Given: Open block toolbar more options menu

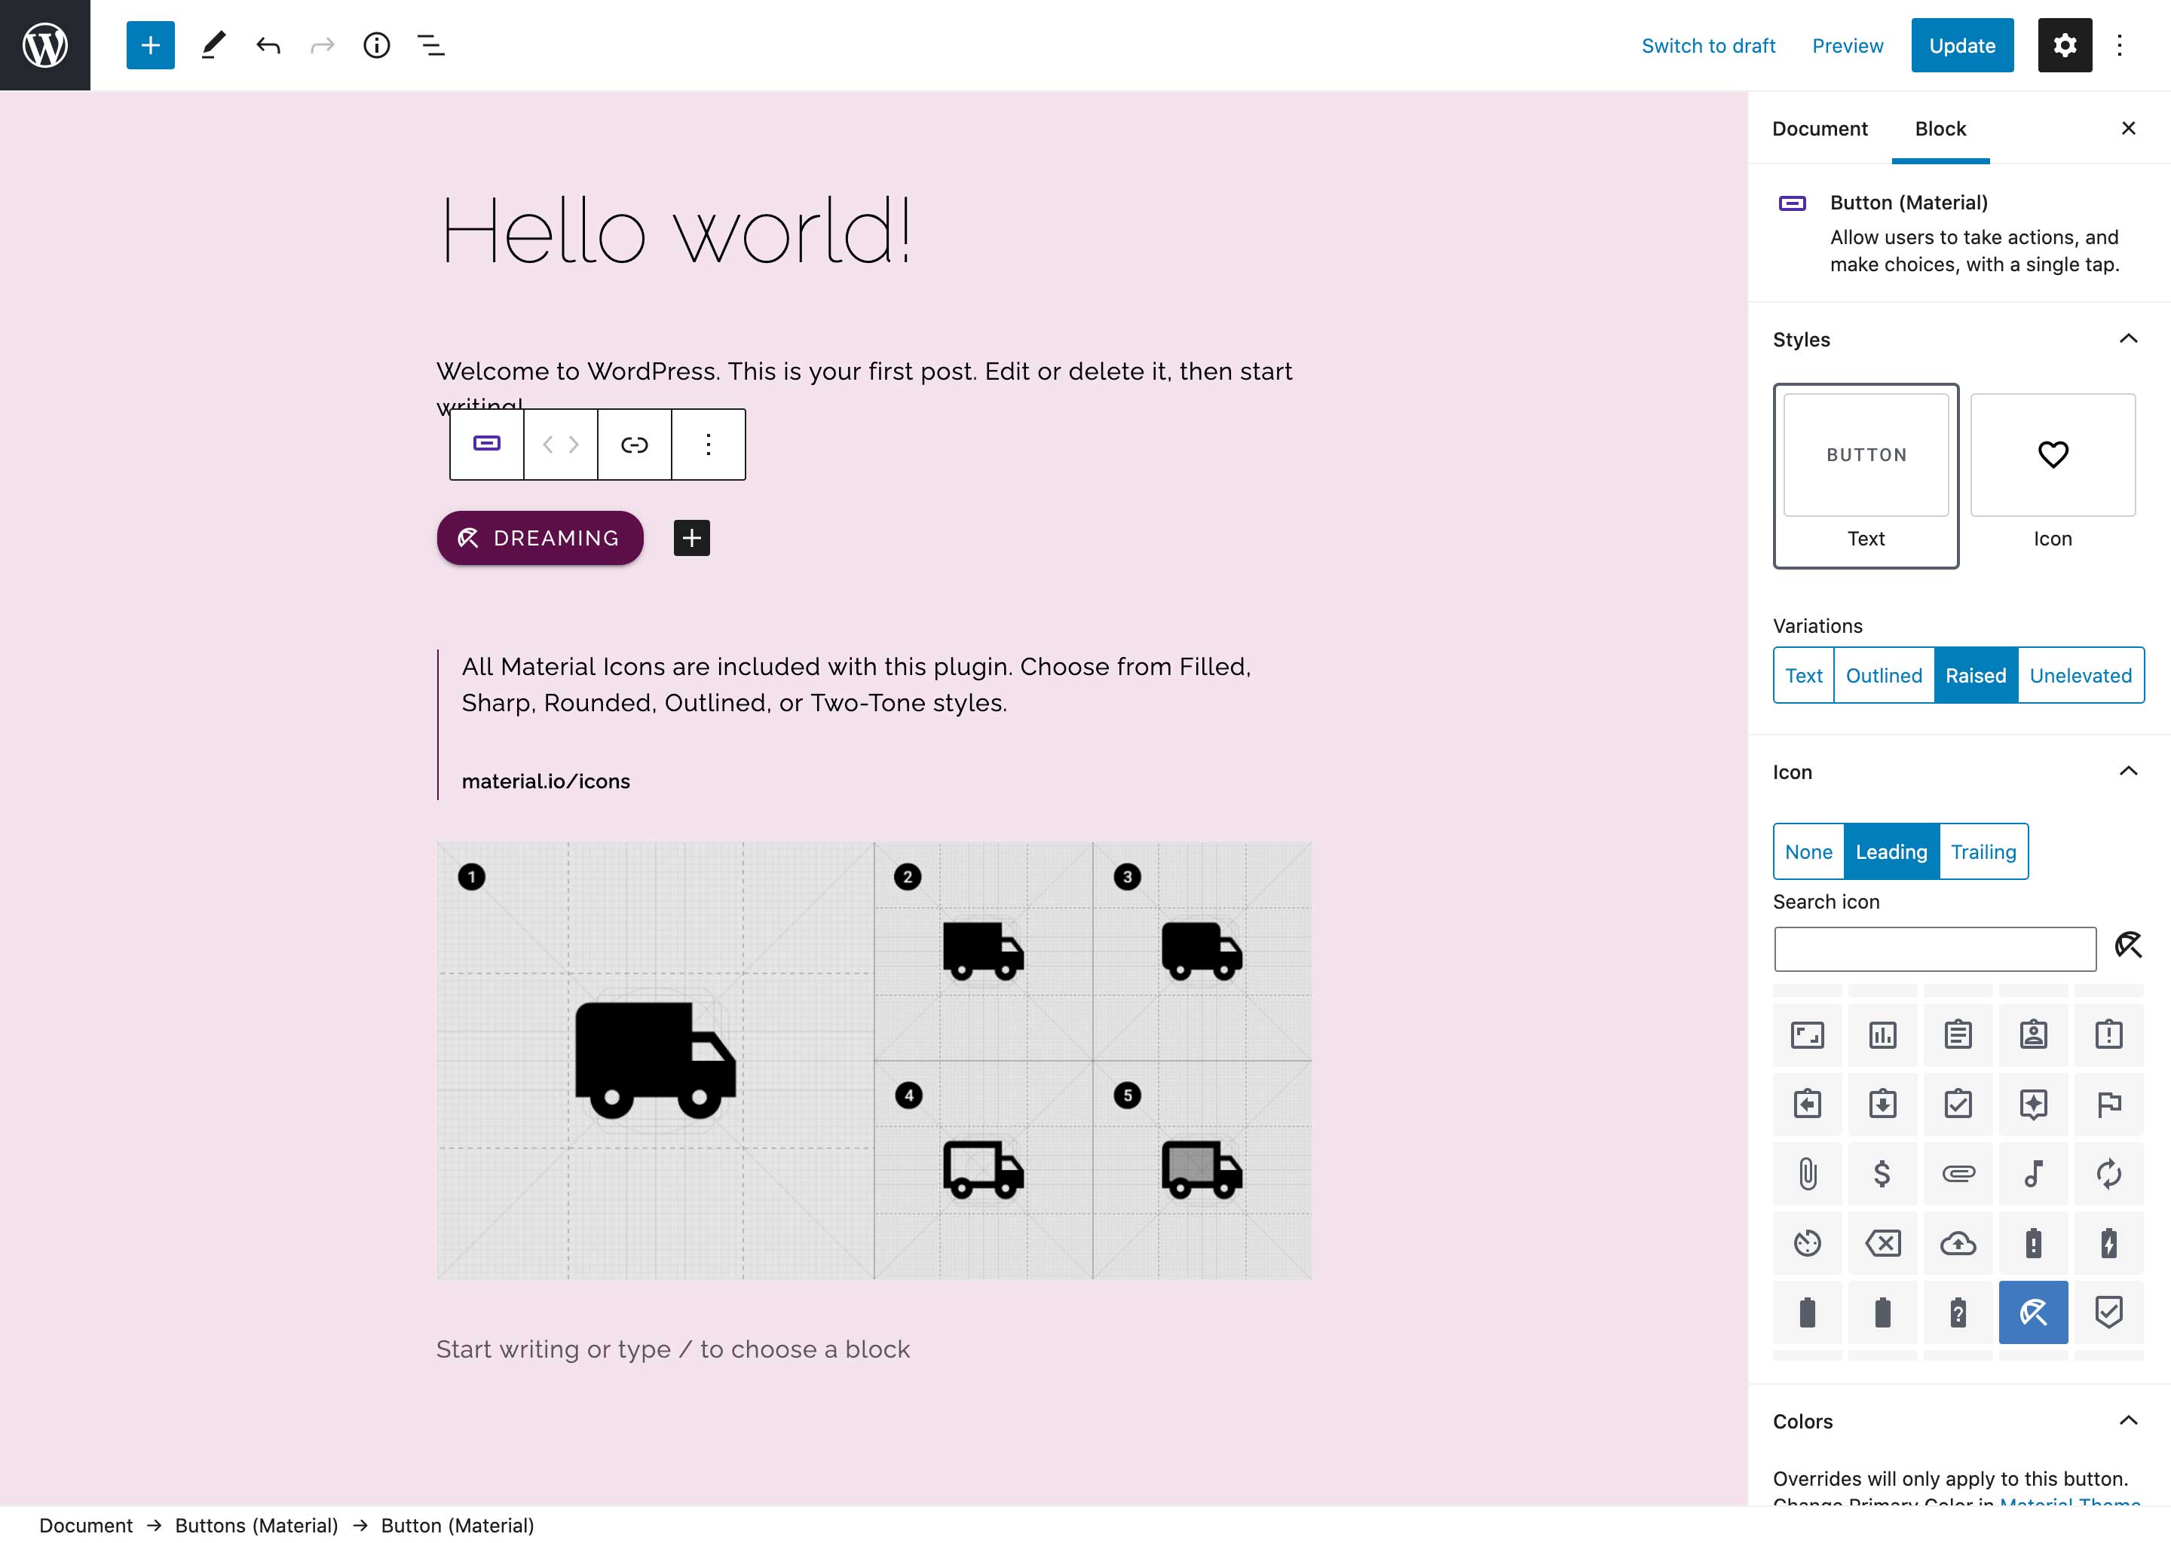Looking at the screenshot, I should coord(708,444).
